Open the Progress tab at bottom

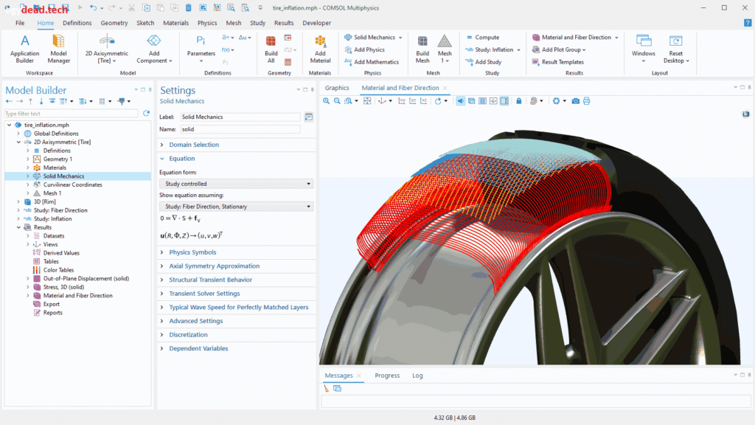[387, 376]
